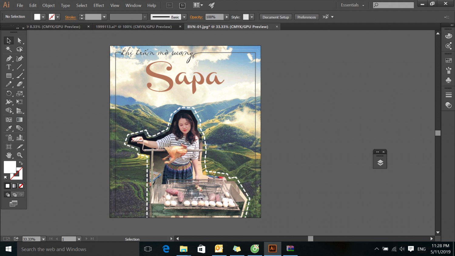The width and height of the screenshot is (455, 256).
Task: Open the Window menu
Action: pyautogui.click(x=133, y=5)
